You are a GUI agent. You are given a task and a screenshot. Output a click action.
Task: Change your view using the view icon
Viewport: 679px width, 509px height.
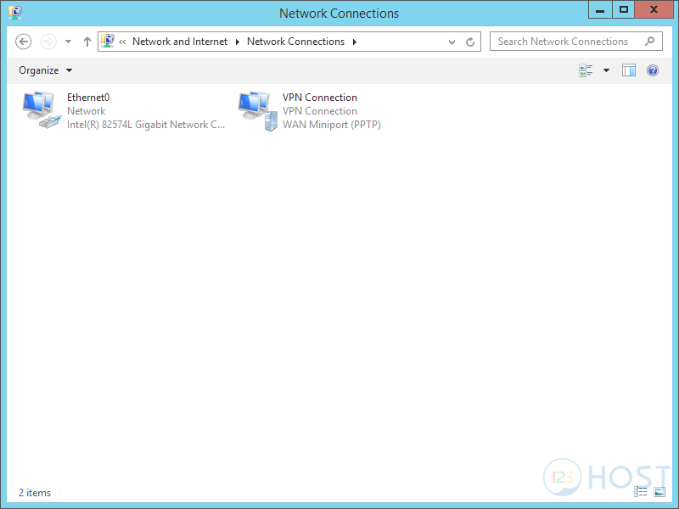tap(586, 70)
